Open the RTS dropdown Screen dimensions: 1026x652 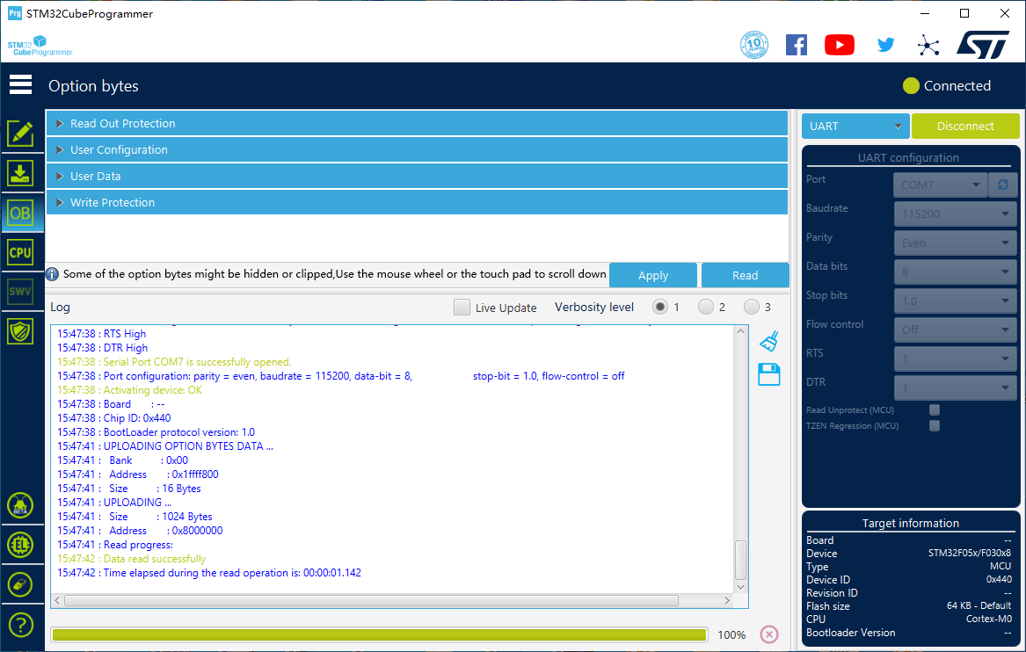(x=956, y=359)
